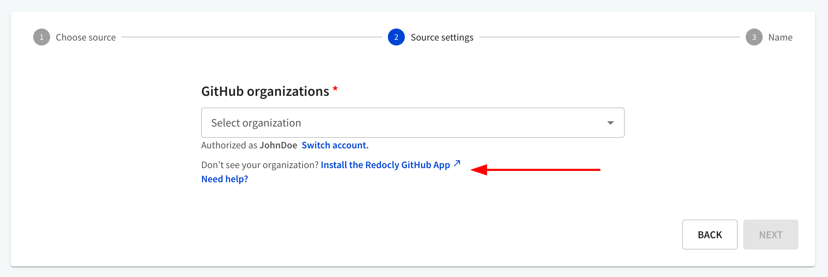Click the BACK button
This screenshot has width=828, height=277.
[710, 235]
